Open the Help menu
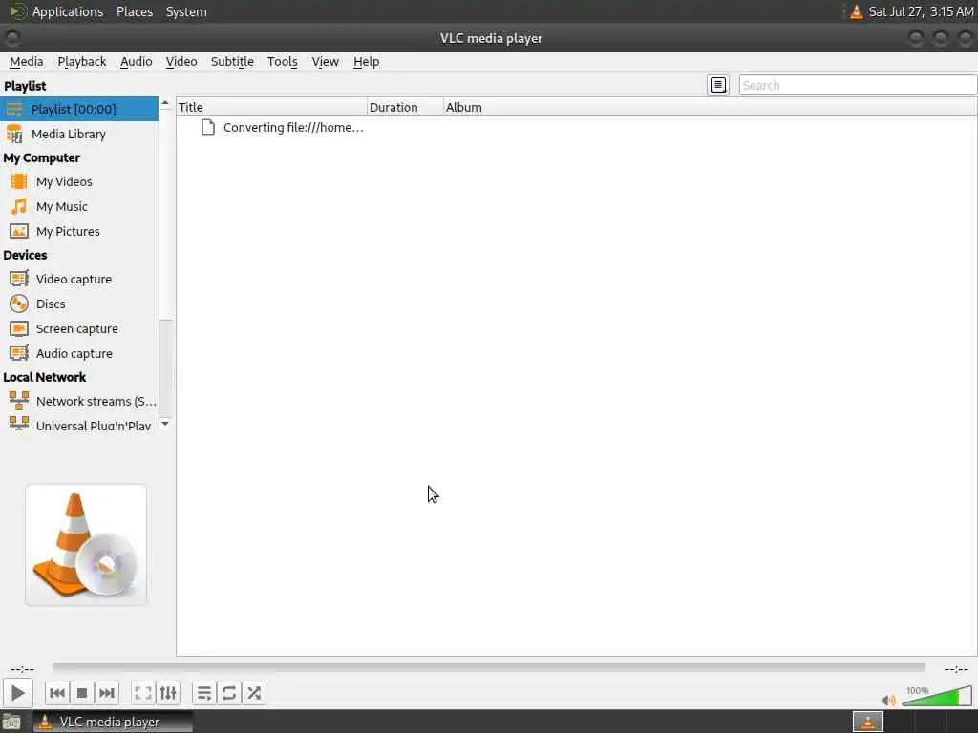The height and width of the screenshot is (733, 978). coord(366,61)
